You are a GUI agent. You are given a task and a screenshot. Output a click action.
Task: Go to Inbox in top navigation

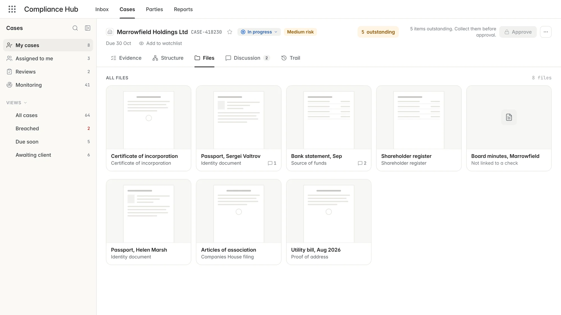[x=102, y=9]
